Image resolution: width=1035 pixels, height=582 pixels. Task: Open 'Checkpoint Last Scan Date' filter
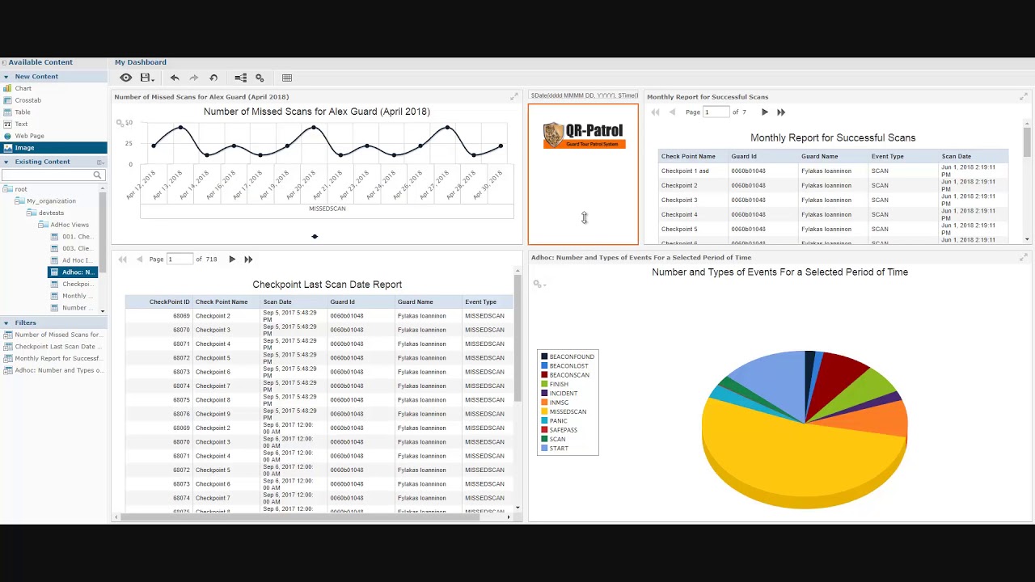tap(53, 346)
